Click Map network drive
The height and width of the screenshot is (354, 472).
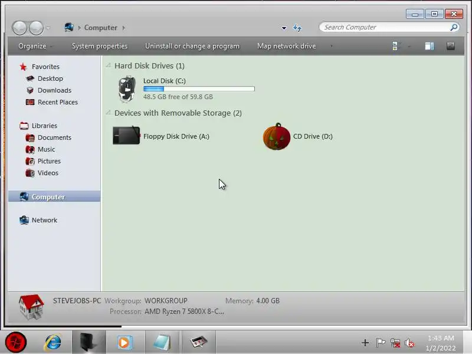[286, 46]
